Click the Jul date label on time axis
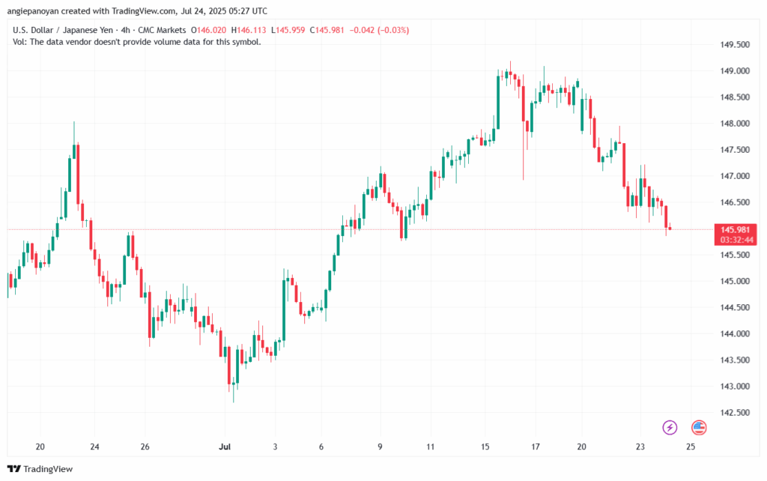 tap(225, 447)
